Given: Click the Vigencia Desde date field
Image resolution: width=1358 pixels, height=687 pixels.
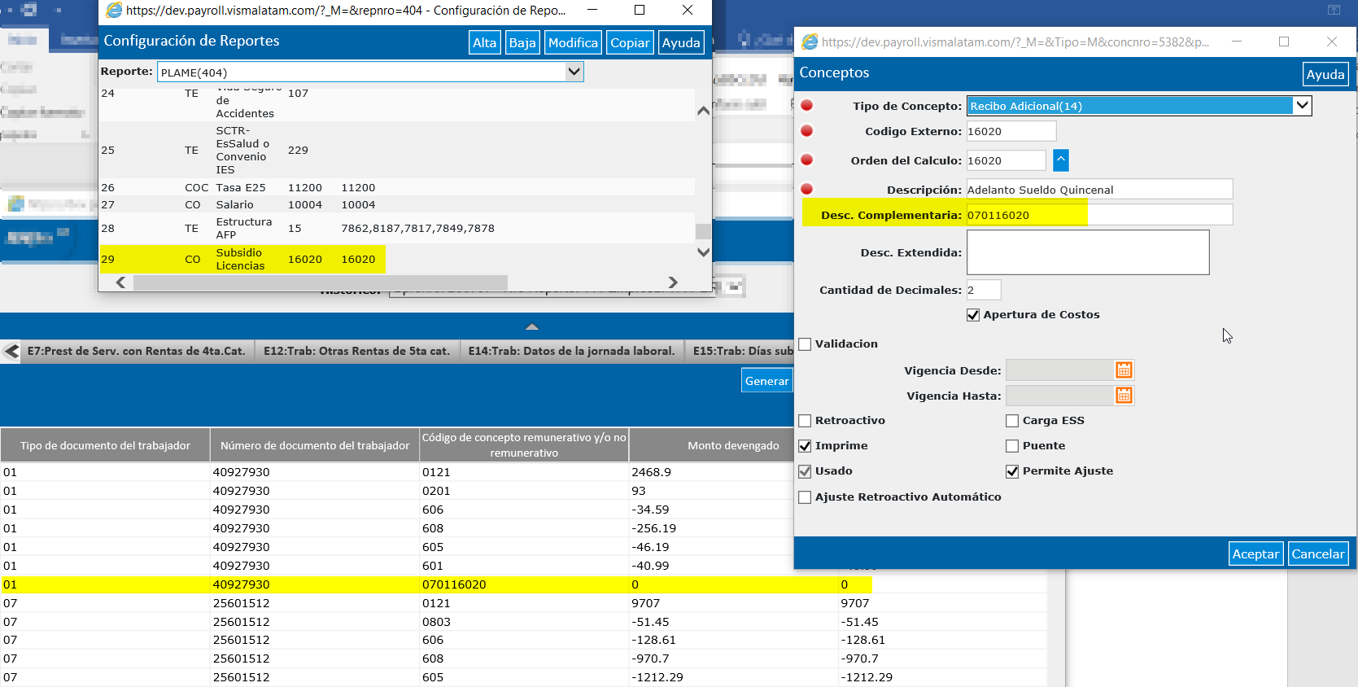Looking at the screenshot, I should [x=1059, y=370].
